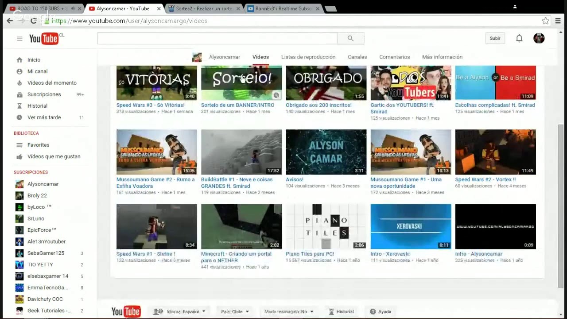Open the Minecraft portal NETHER thumbnail
Screen dimensions: 567x319
(x=241, y=226)
